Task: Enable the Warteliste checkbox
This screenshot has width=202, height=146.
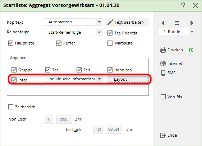Action: coord(110,43)
